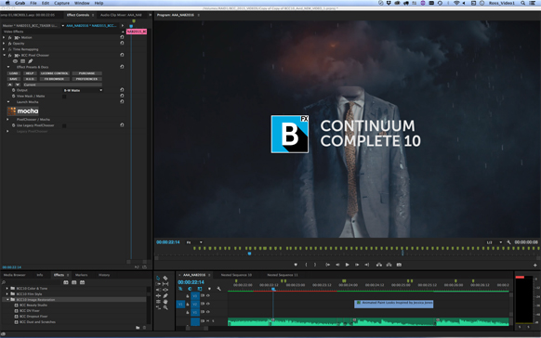
Task: Click New Custom Bin folder icon in Effects
Action: (138, 328)
